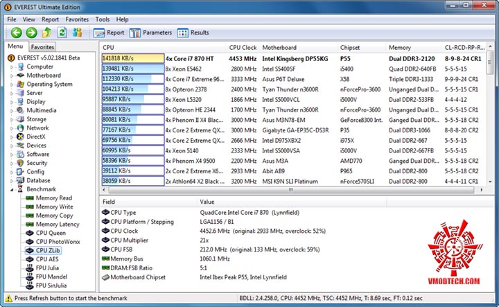The width and height of the screenshot is (499, 307).
Task: Click the green Back arrow icon
Action: pyautogui.click(x=16, y=33)
